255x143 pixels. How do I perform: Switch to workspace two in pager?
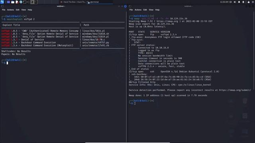click(x=36, y=2)
